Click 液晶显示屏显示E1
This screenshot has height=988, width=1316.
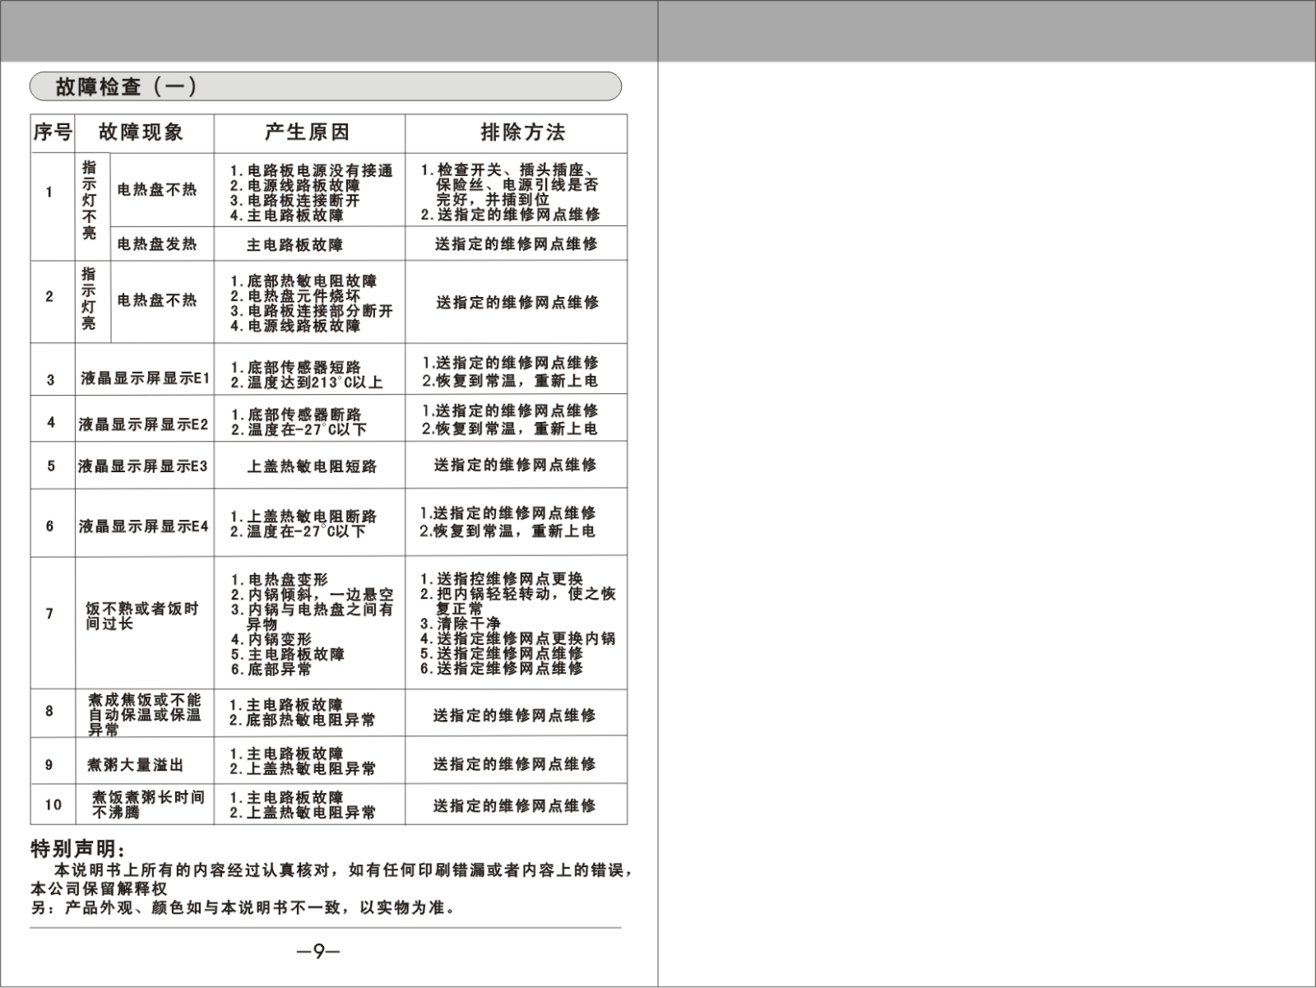(x=146, y=378)
